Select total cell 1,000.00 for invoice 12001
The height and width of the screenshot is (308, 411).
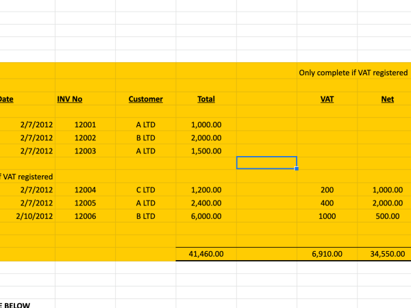pyautogui.click(x=206, y=125)
